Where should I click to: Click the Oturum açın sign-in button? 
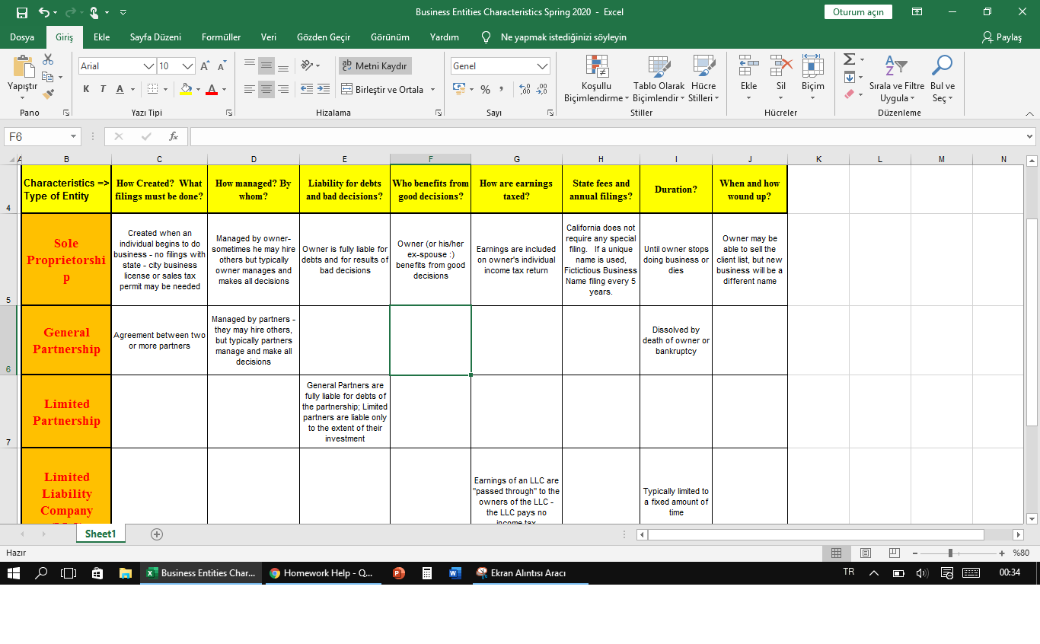pos(858,12)
